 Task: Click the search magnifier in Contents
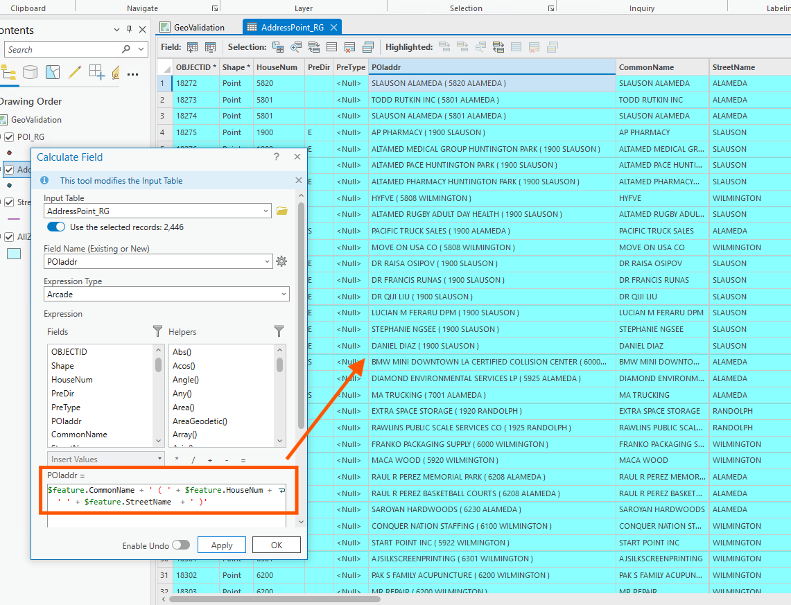pos(126,49)
